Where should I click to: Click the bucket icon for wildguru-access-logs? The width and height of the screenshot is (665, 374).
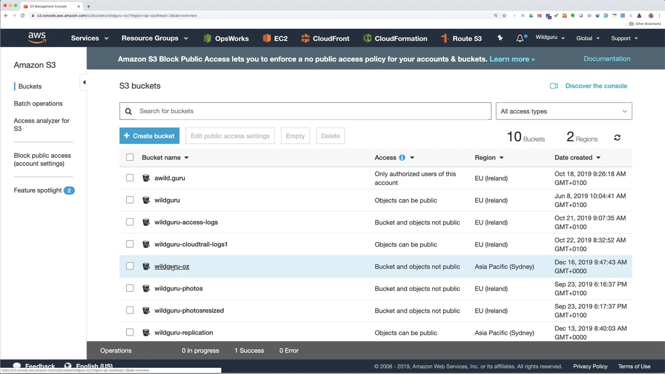(x=146, y=222)
